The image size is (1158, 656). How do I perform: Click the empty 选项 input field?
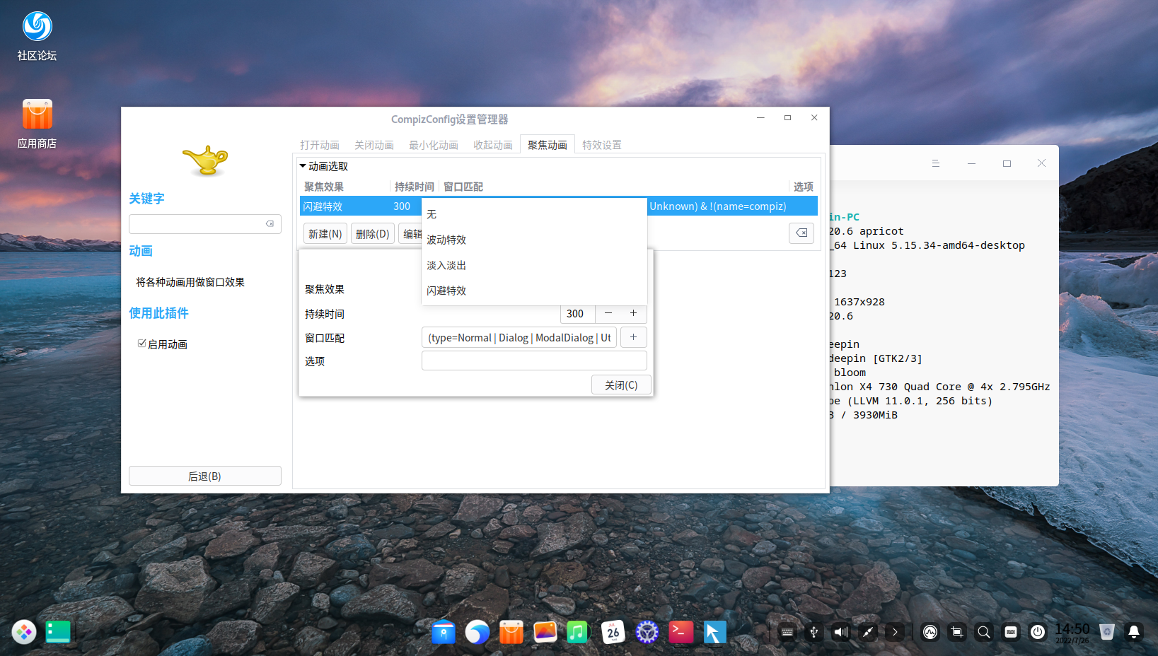[x=534, y=361]
